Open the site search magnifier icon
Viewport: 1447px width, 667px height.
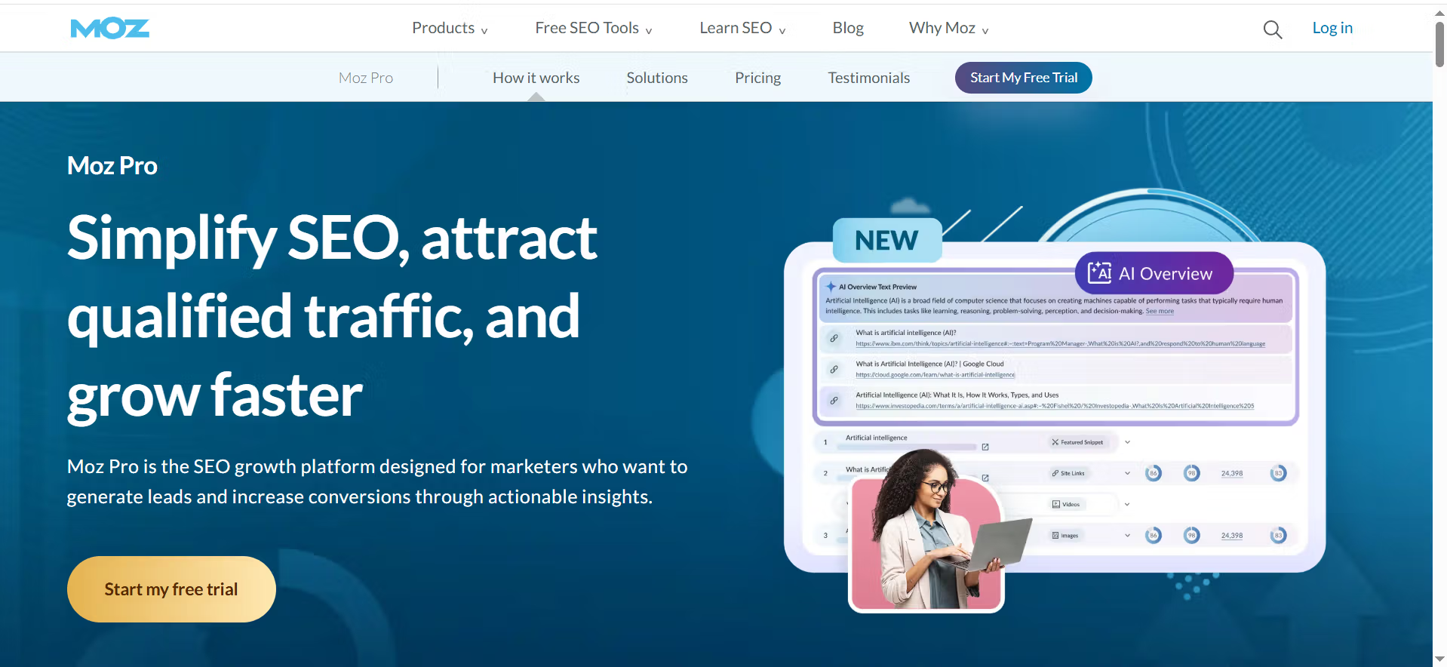coord(1272,29)
